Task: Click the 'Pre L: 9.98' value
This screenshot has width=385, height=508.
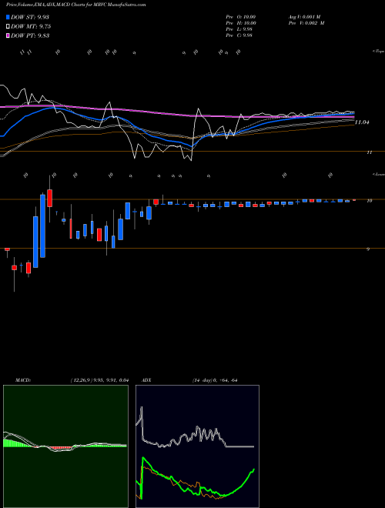Action: click(x=239, y=29)
